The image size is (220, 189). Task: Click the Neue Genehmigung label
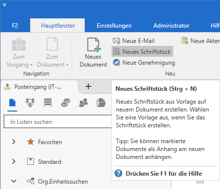pyautogui.click(x=148, y=63)
